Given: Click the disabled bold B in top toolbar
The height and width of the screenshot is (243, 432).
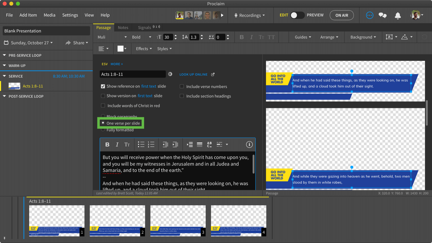Looking at the screenshot, I should tap(242, 37).
